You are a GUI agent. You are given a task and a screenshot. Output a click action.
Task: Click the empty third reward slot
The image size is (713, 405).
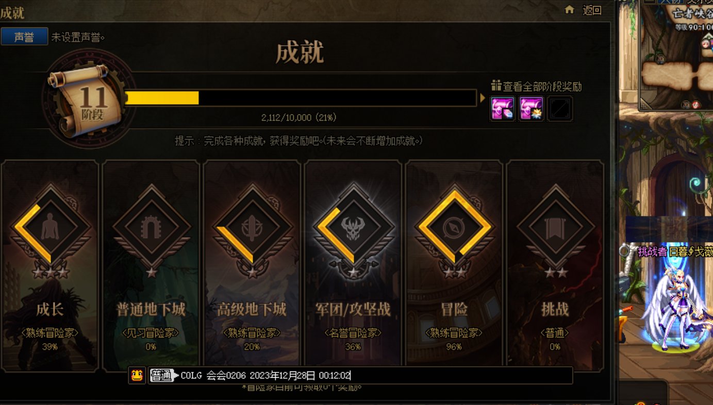point(560,109)
